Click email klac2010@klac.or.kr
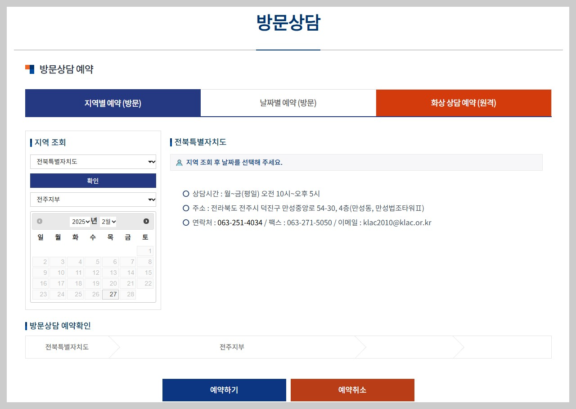Image resolution: width=576 pixels, height=409 pixels. (x=397, y=223)
